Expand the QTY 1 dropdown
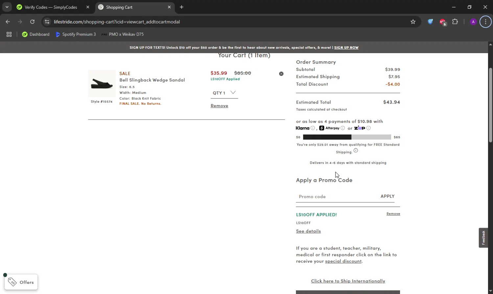 pos(224,93)
